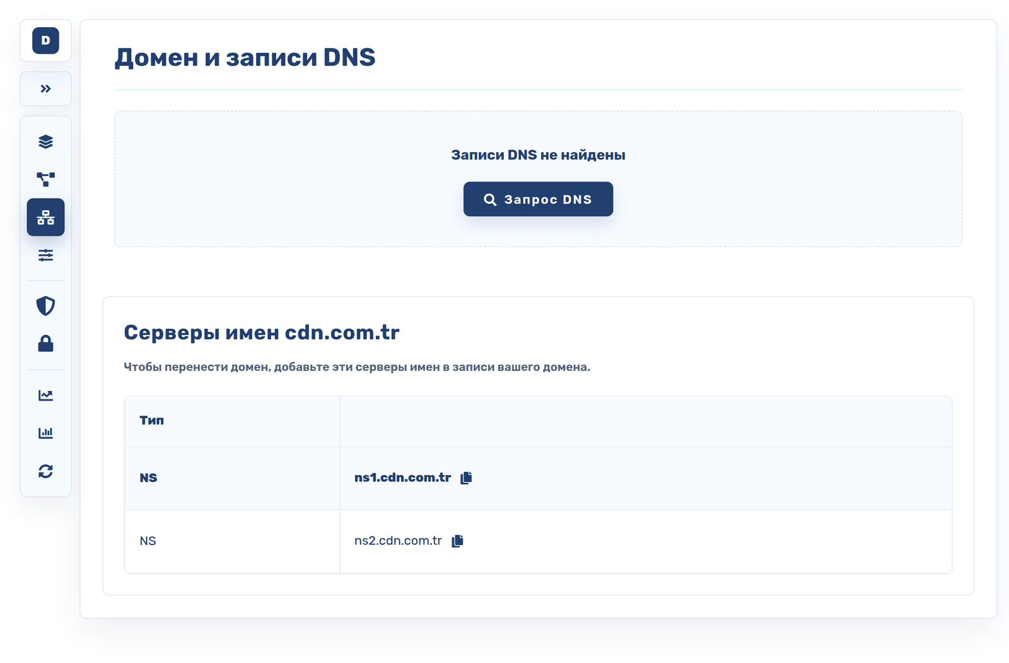Open the bar chart statistics icon
This screenshot has height=663, width=1009.
click(x=45, y=433)
